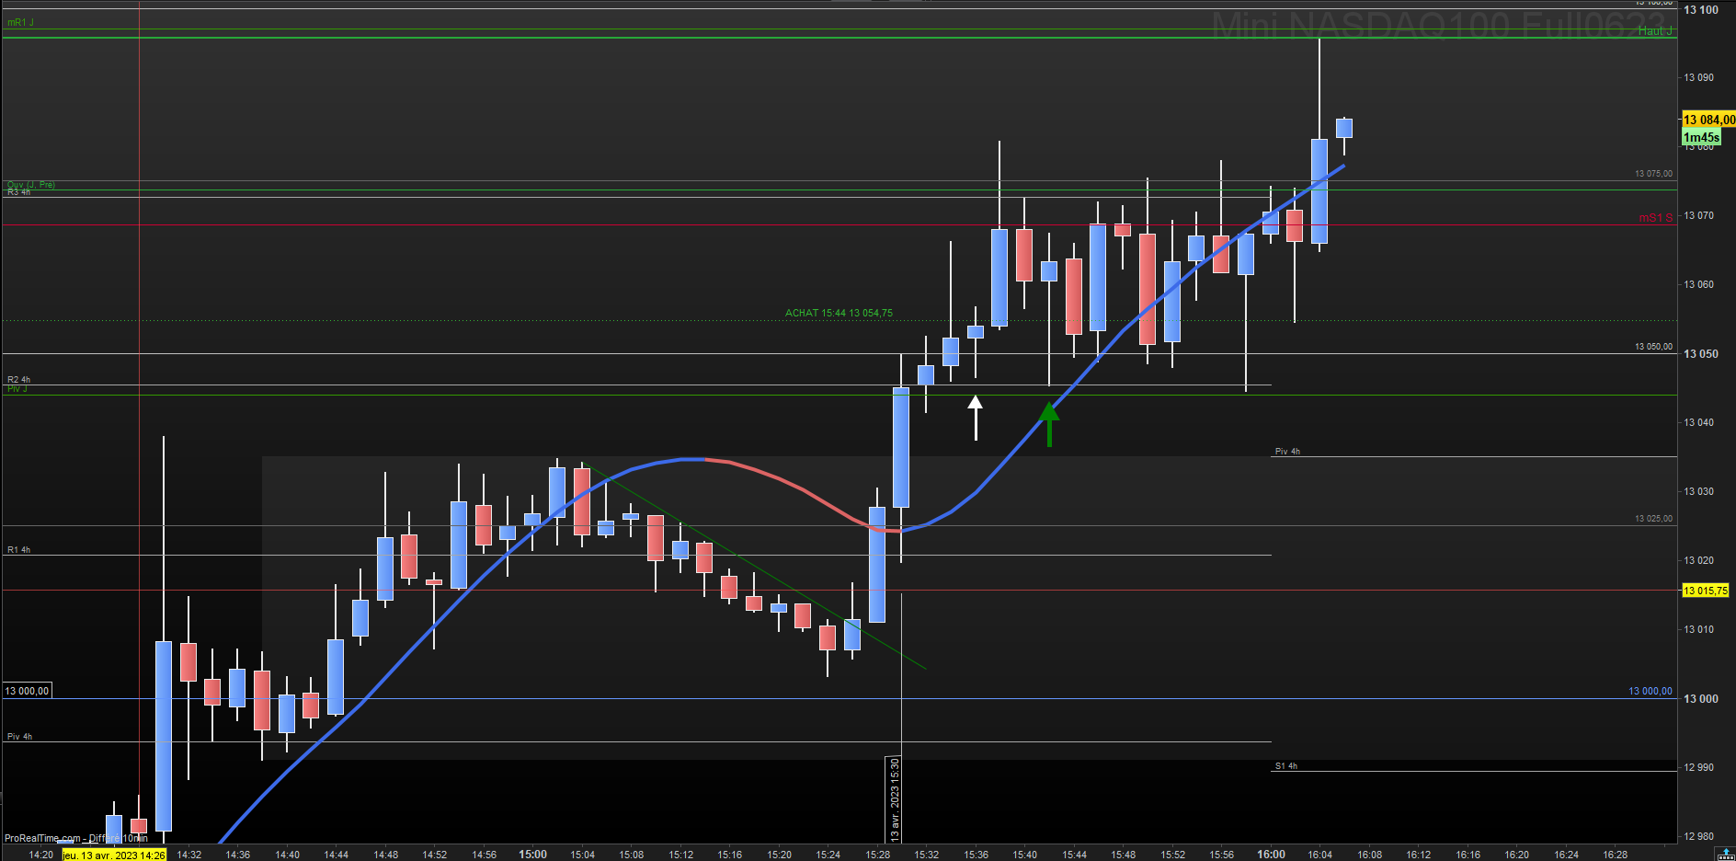1736x861 pixels.
Task: Click the 13 050 value on the price axis
Action: [x=1701, y=354]
